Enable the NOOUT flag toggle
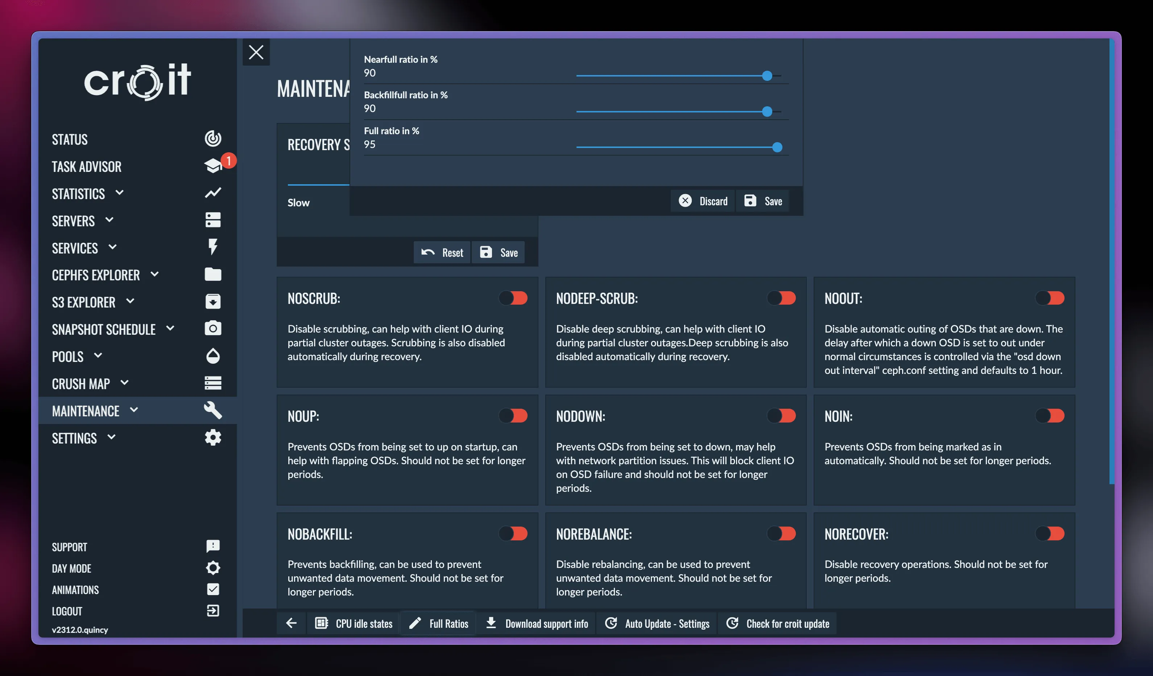The image size is (1153, 676). click(1050, 298)
